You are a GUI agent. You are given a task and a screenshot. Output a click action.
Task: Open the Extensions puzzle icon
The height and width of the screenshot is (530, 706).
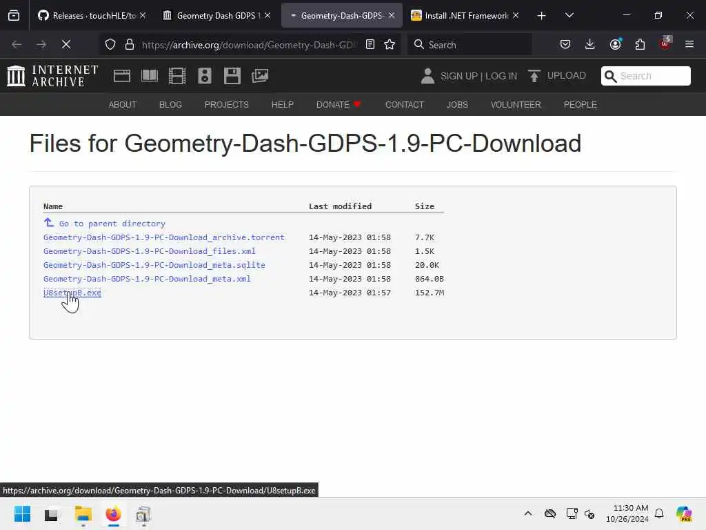640,44
